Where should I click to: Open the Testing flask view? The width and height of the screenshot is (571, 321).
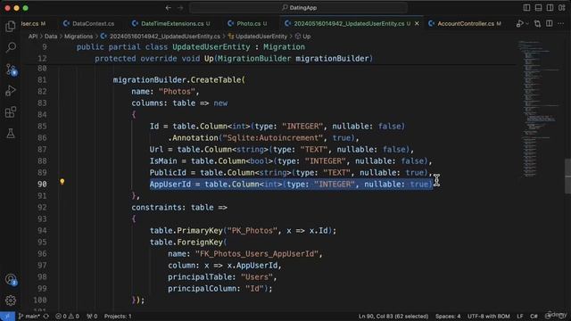[x=11, y=133]
